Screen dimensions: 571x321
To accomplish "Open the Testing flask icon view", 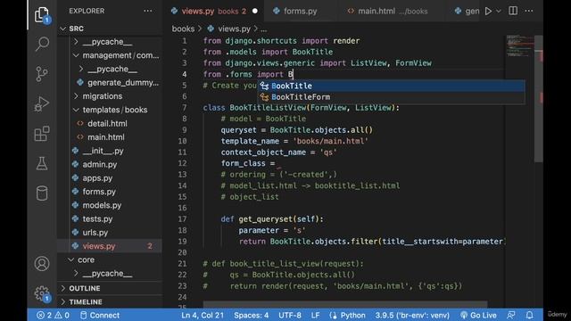I will click(x=42, y=163).
